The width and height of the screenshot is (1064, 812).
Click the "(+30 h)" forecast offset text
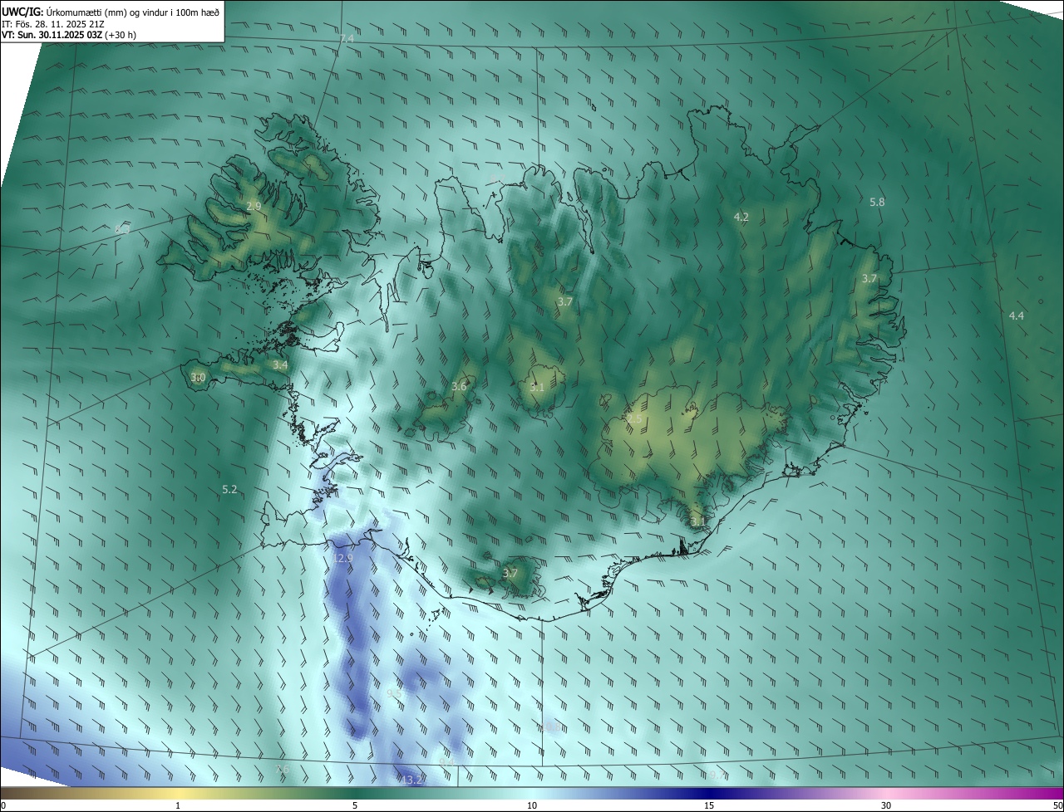122,36
